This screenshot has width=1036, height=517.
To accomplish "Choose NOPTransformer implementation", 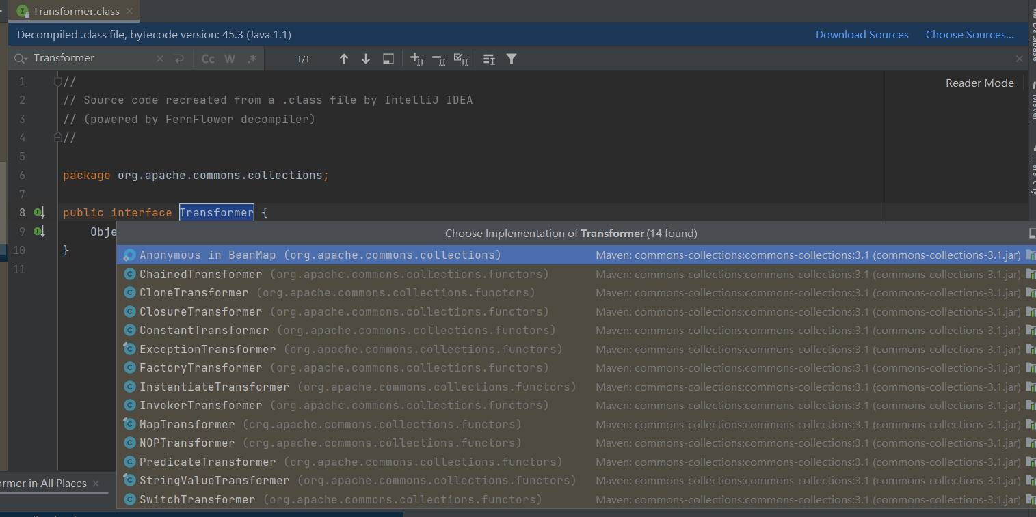I will (576, 443).
